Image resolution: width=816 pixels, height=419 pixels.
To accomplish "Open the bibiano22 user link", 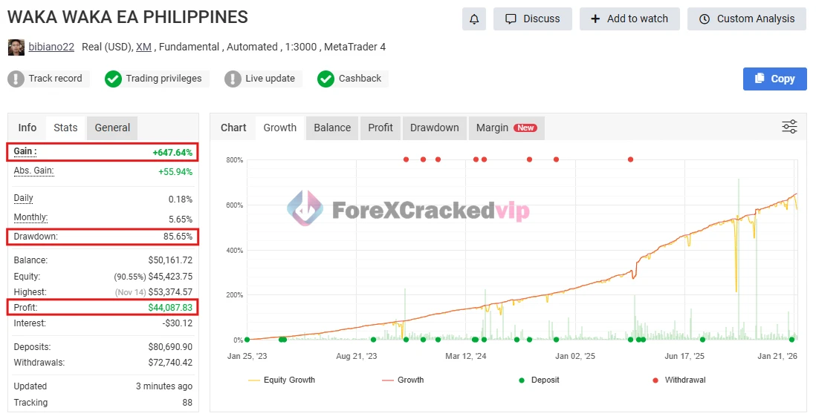I will [51, 47].
